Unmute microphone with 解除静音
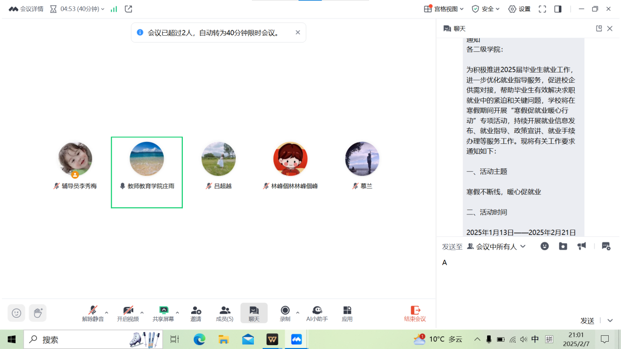Screen dimensions: 621x349 tap(93, 313)
